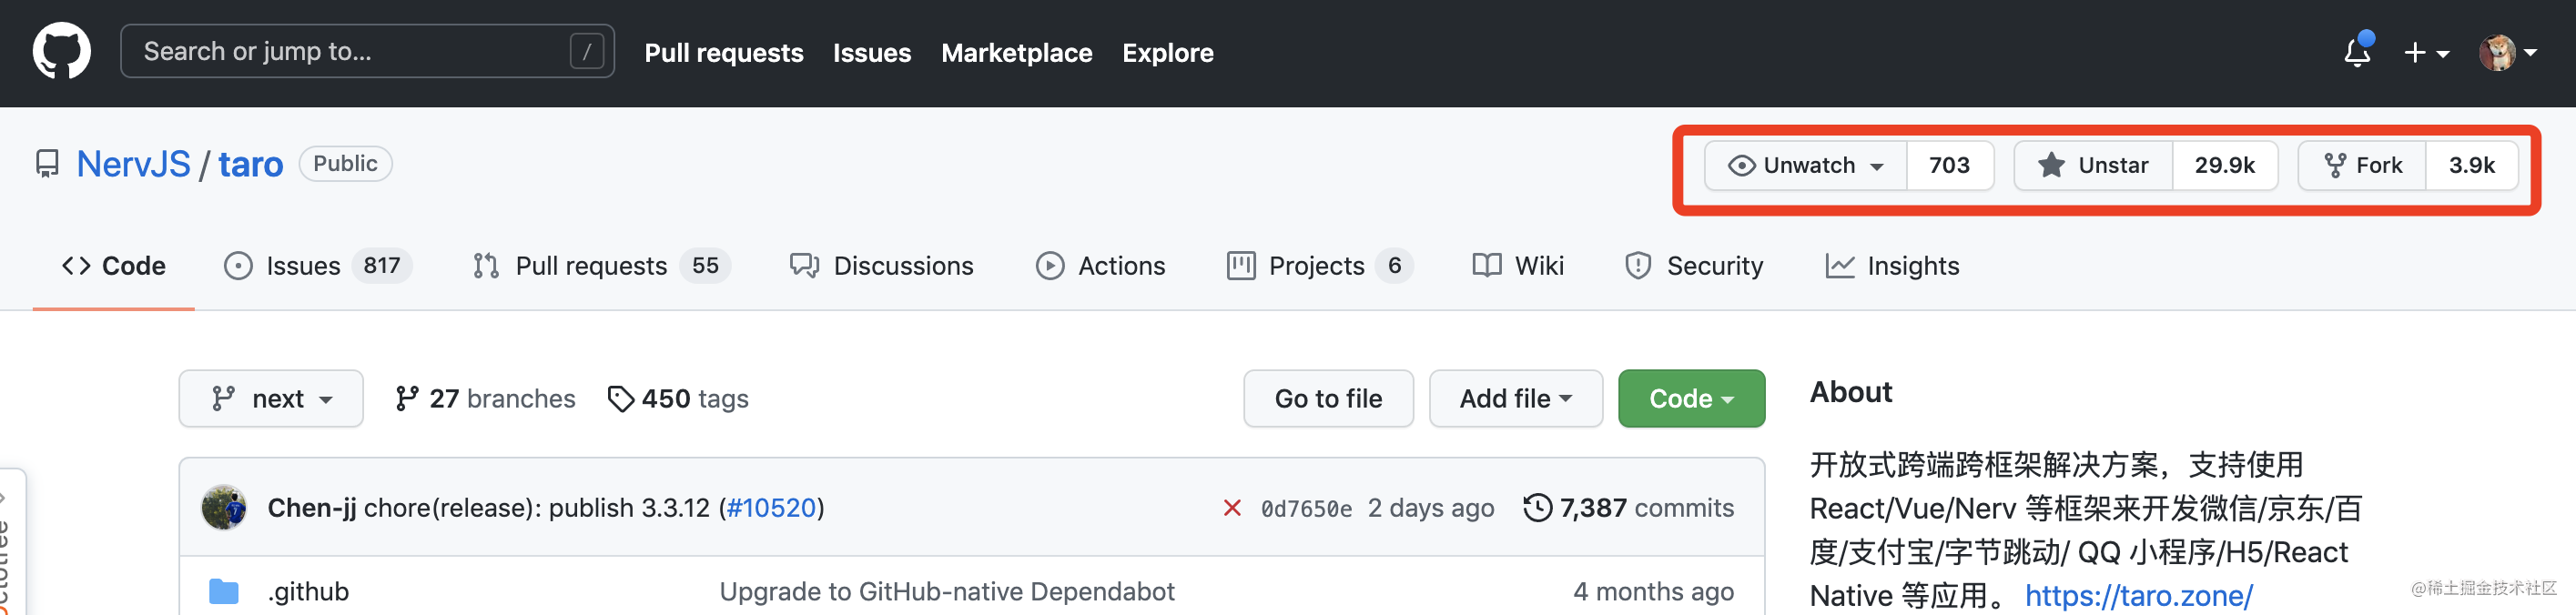Image resolution: width=2576 pixels, height=615 pixels.
Task: Open the .github folder
Action: (x=308, y=592)
